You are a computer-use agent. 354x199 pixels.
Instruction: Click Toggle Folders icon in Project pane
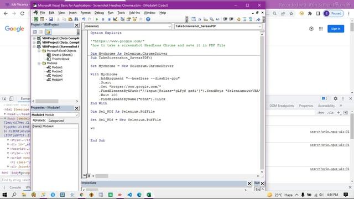48,32
